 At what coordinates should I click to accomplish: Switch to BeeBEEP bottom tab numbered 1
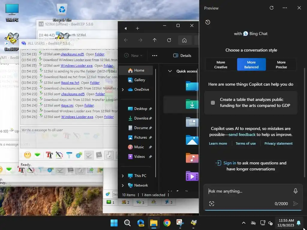110,202
